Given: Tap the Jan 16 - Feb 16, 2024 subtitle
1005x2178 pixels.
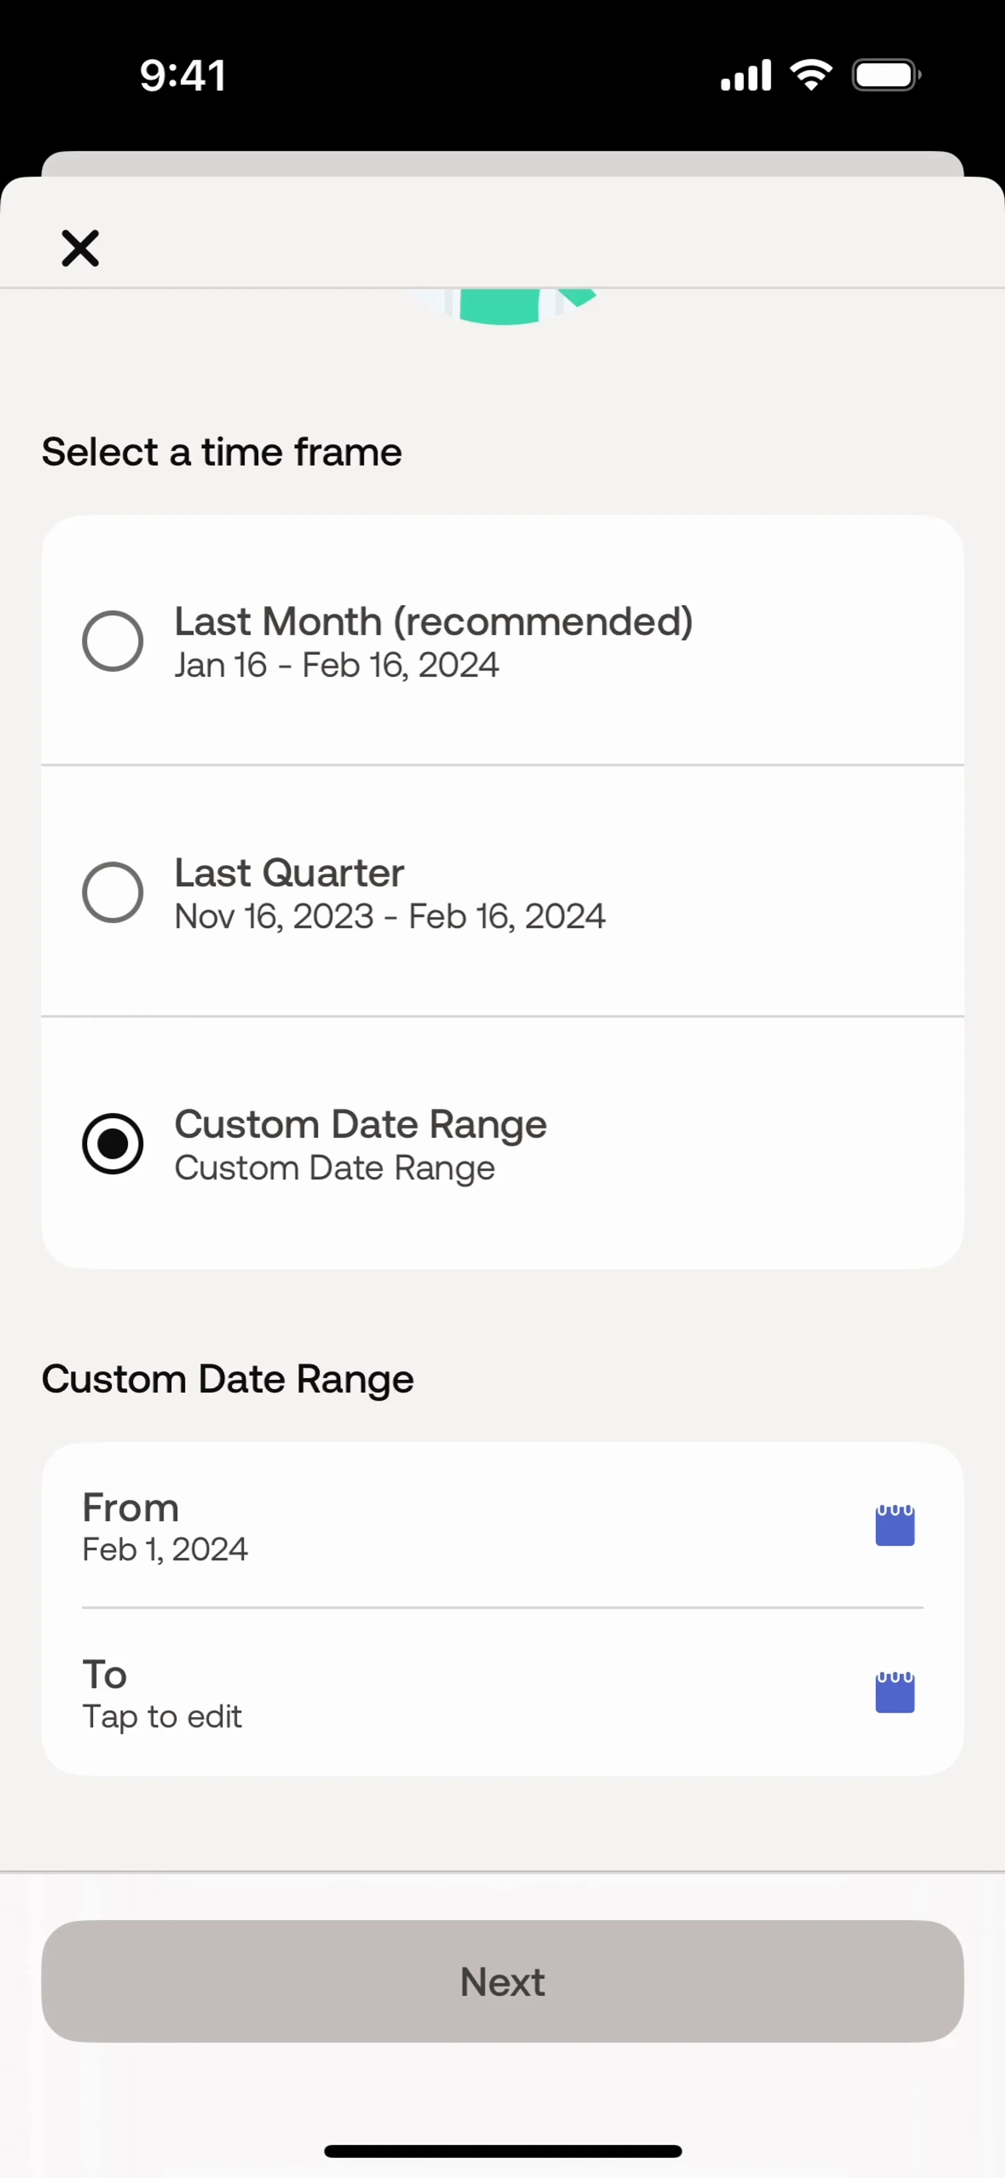Looking at the screenshot, I should coord(337,666).
